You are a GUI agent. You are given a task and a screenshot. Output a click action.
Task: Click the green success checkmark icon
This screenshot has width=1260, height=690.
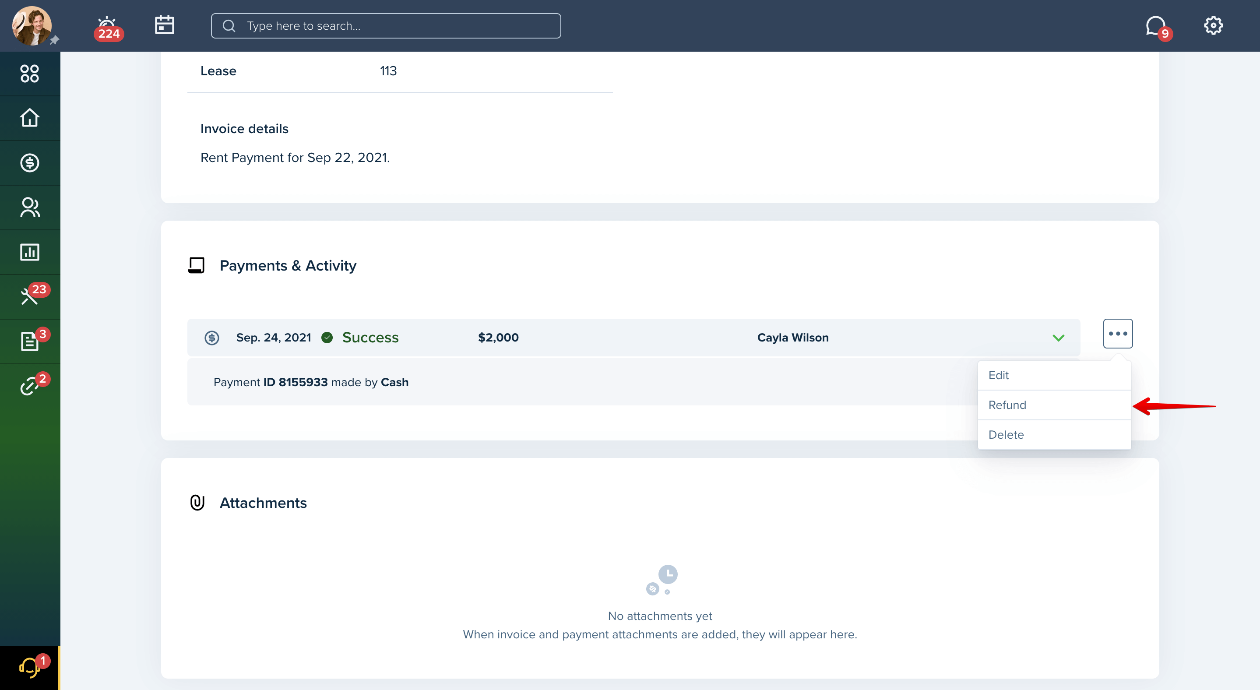[327, 338]
